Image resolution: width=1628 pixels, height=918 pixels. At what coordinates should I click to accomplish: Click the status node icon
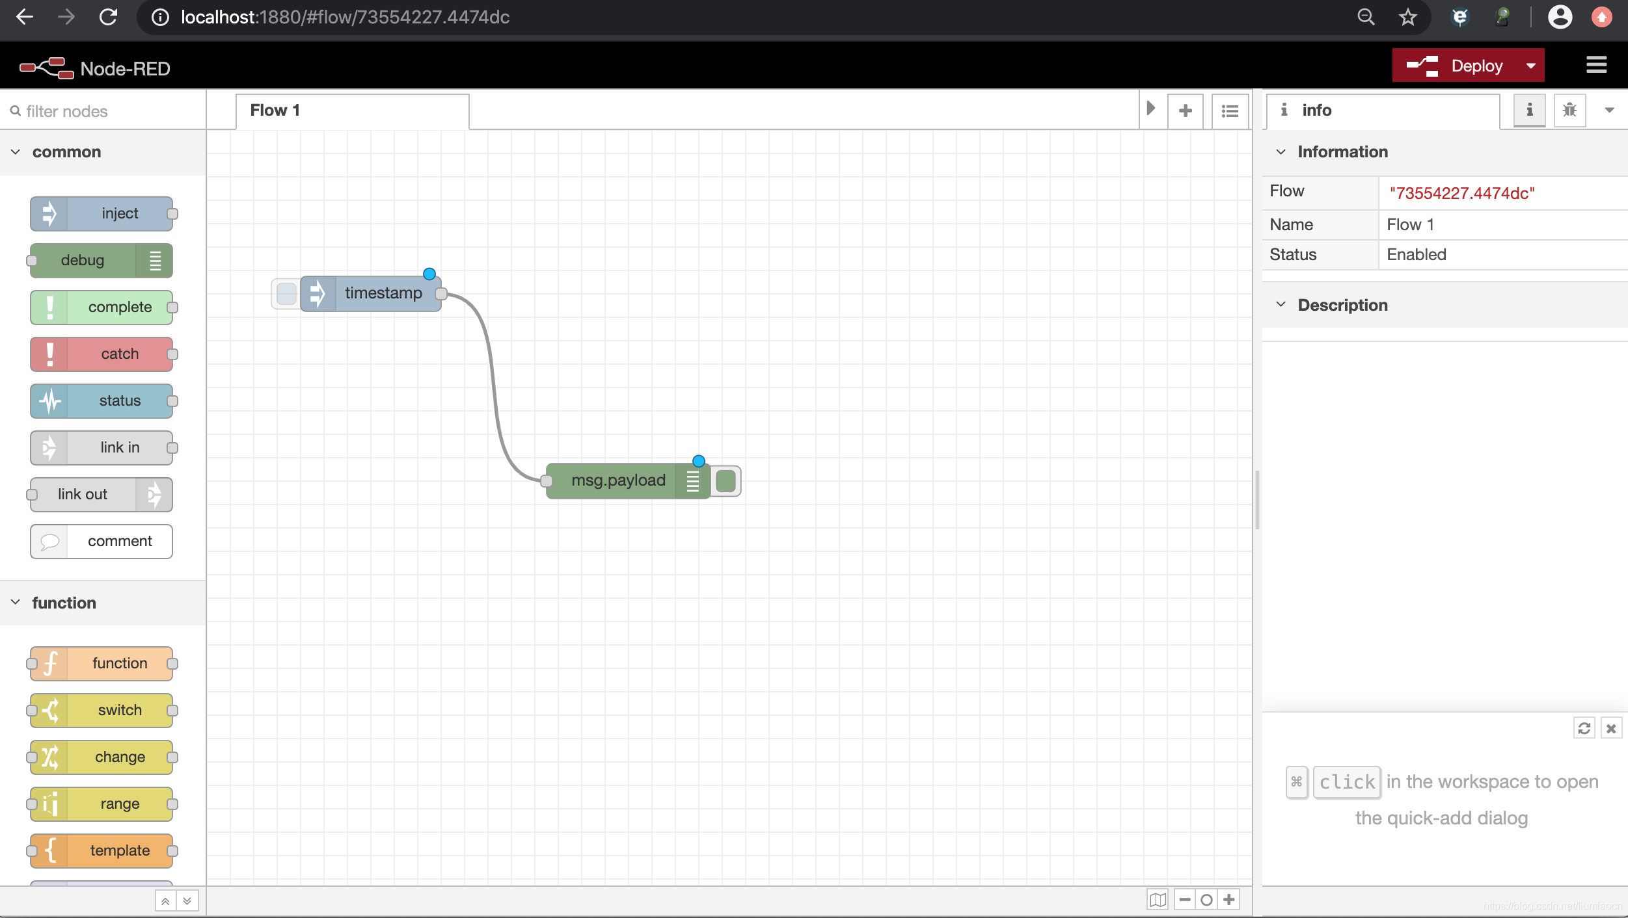pyautogui.click(x=49, y=400)
